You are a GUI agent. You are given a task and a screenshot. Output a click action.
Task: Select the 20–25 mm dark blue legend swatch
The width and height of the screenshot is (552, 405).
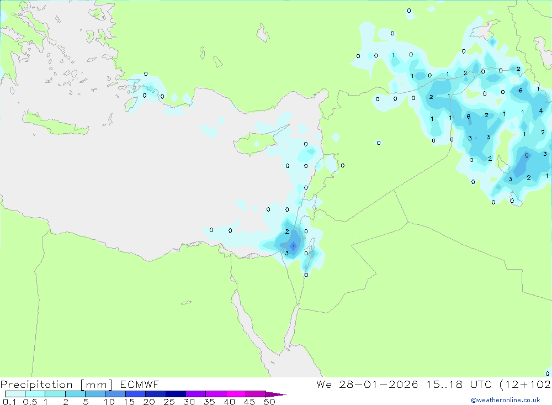(155, 394)
